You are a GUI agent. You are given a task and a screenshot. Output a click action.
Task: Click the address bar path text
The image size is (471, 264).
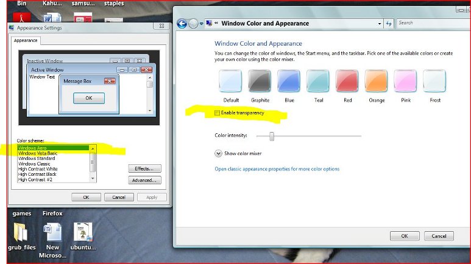265,23
